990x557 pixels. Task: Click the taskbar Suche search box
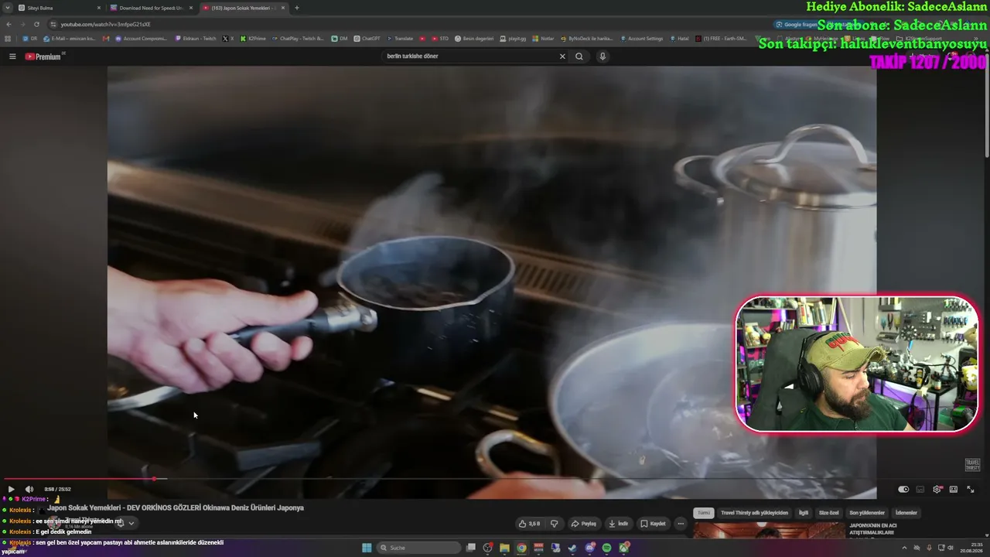pyautogui.click(x=419, y=548)
